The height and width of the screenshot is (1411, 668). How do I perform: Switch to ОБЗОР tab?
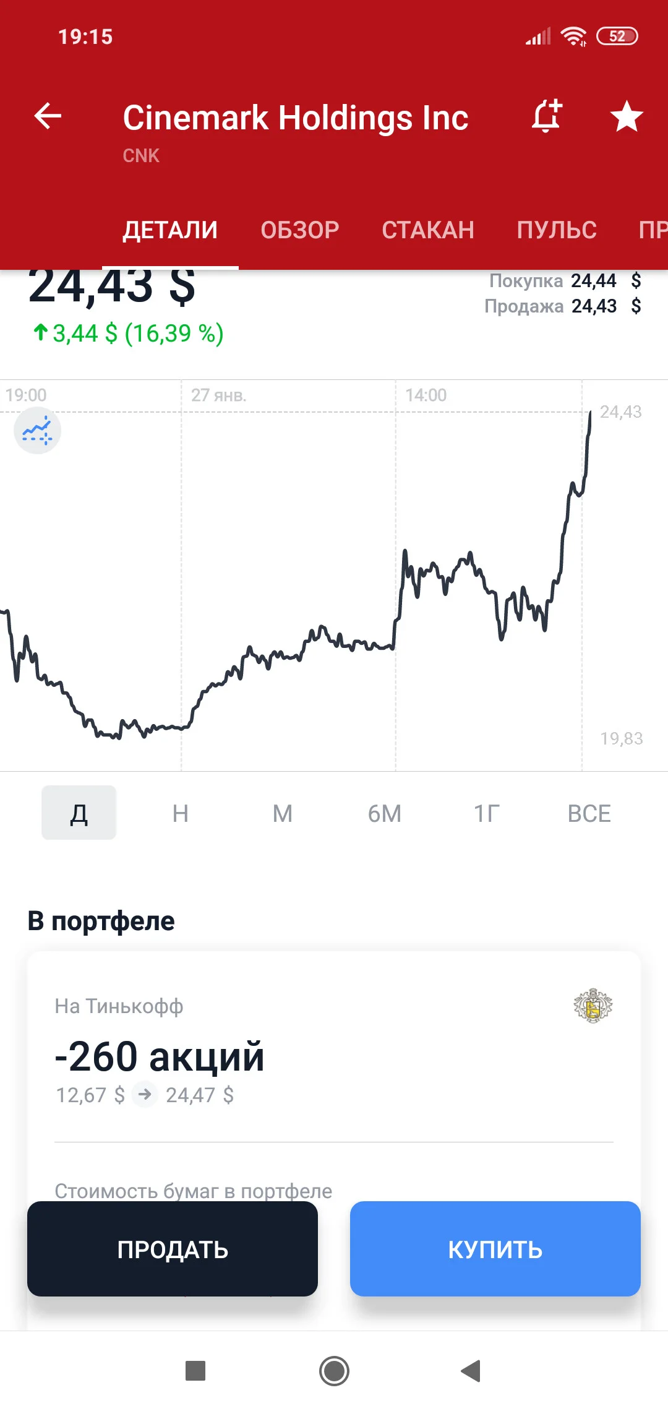300,230
